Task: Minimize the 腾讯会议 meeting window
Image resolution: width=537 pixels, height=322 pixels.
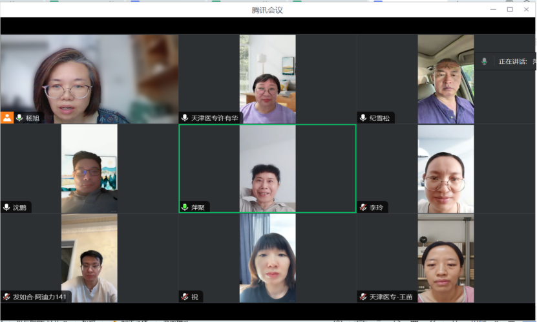Action: 493,10
